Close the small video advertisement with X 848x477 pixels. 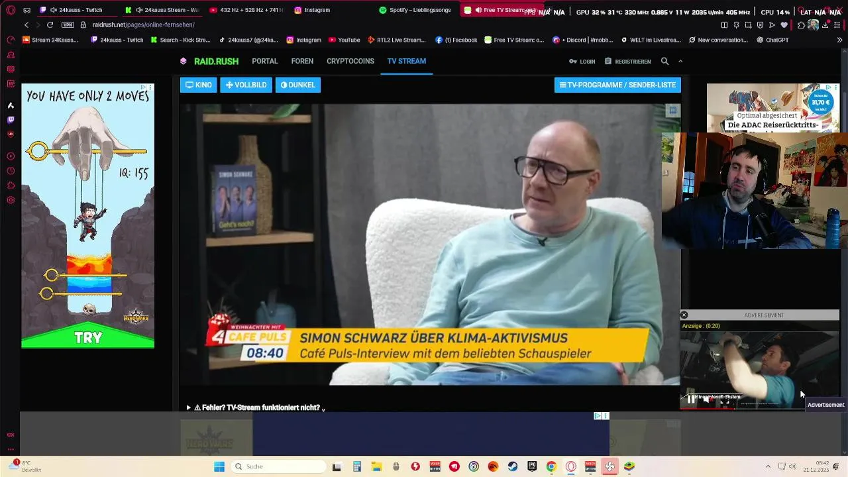684,315
